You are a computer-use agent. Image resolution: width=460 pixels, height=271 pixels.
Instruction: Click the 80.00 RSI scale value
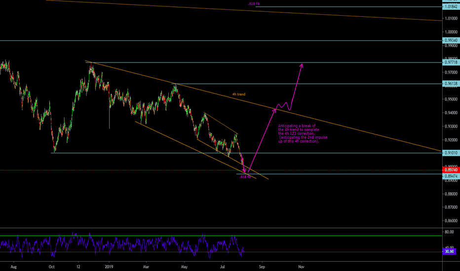click(449, 232)
